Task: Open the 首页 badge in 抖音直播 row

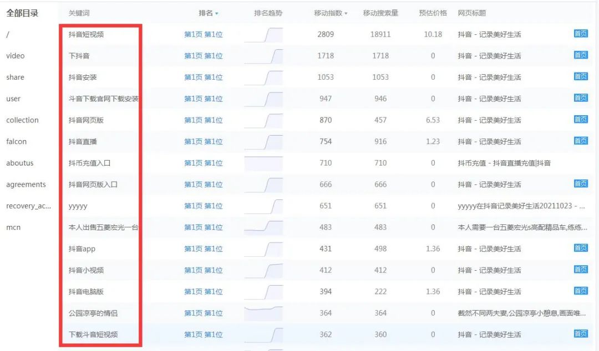Action: click(581, 141)
